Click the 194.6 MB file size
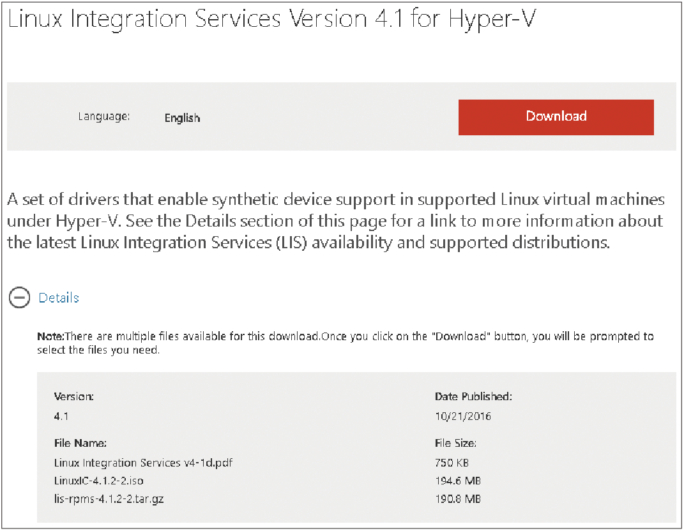The image size is (684, 531). (458, 481)
